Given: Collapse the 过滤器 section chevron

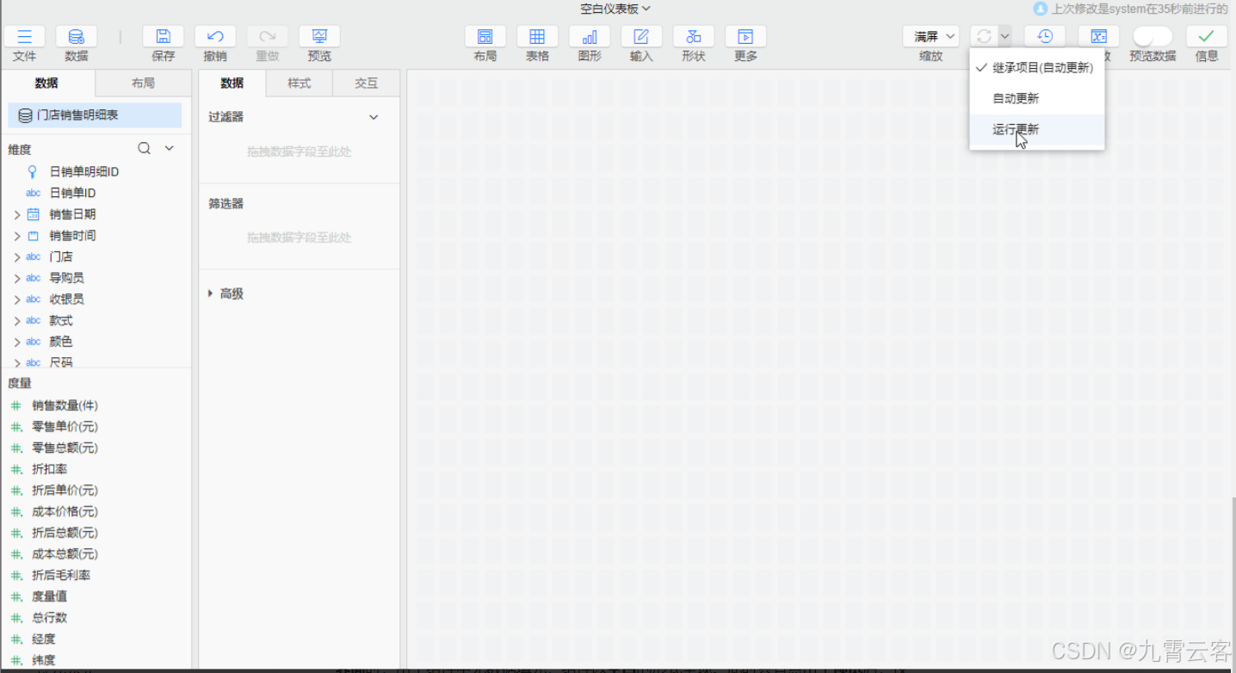Looking at the screenshot, I should [374, 117].
